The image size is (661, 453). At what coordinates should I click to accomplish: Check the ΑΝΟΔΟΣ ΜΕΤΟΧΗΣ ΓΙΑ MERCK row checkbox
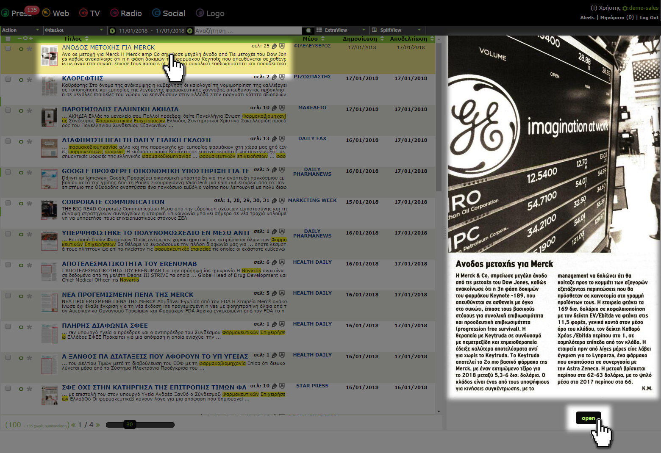8,48
